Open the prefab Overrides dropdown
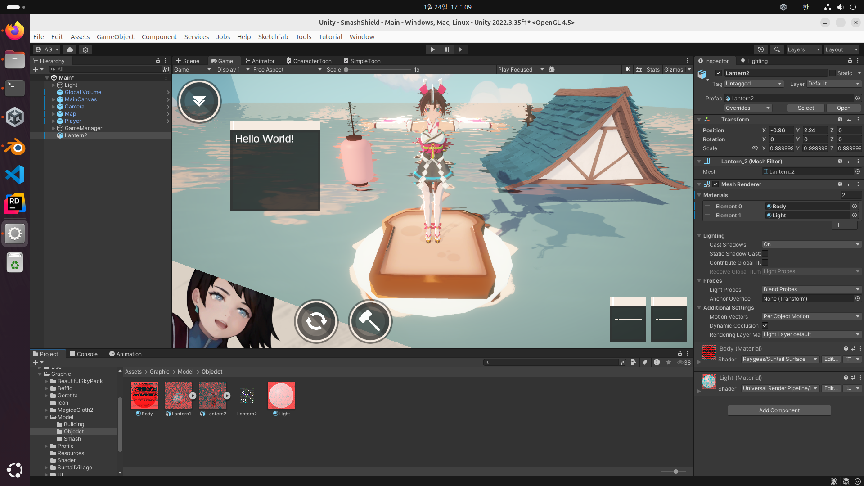The height and width of the screenshot is (486, 864). pyautogui.click(x=748, y=108)
